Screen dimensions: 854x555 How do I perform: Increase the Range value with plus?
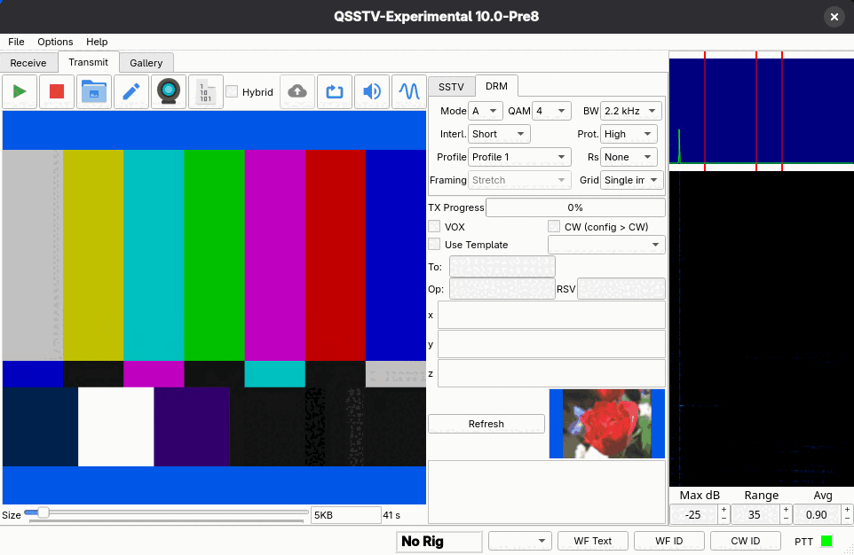[786, 510]
